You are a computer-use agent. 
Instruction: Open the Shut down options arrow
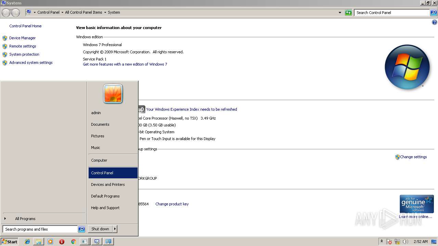[x=115, y=229]
